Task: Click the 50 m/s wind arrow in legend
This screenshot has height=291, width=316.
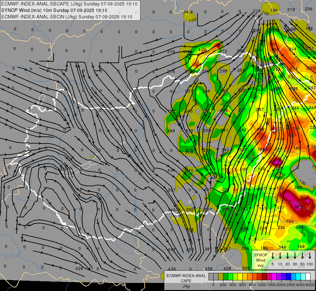Action: tap(302, 255)
